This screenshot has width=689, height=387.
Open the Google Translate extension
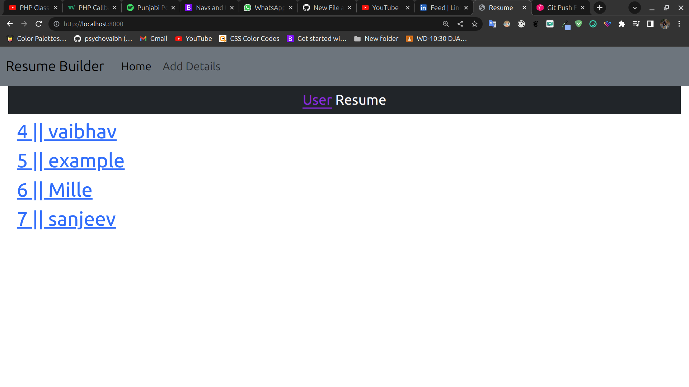(492, 24)
